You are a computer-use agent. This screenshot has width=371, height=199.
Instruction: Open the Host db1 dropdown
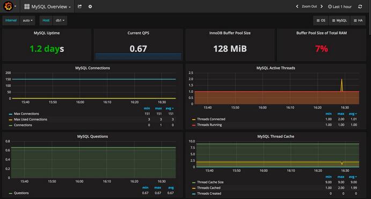coord(60,20)
